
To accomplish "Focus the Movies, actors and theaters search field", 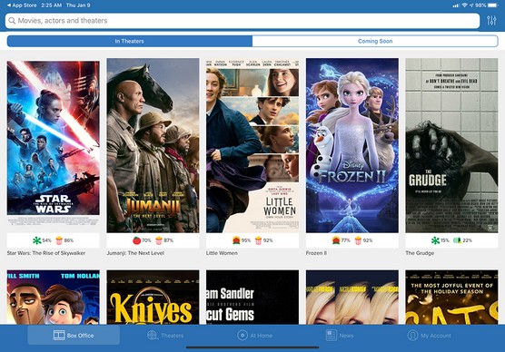I will [243, 21].
